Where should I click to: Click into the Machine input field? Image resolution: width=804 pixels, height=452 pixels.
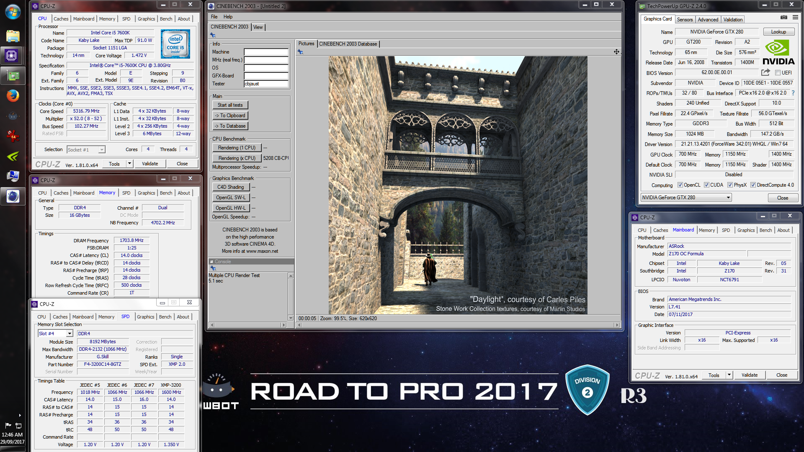tap(266, 52)
